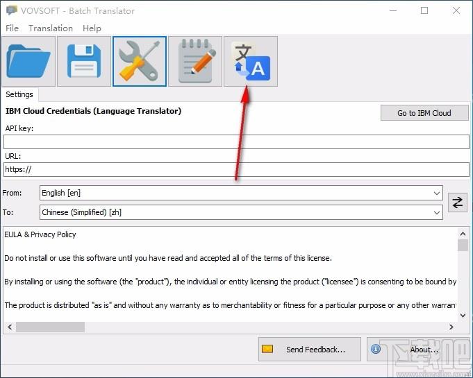Focus the API key input field
The height and width of the screenshot is (378, 473).
(x=236, y=141)
